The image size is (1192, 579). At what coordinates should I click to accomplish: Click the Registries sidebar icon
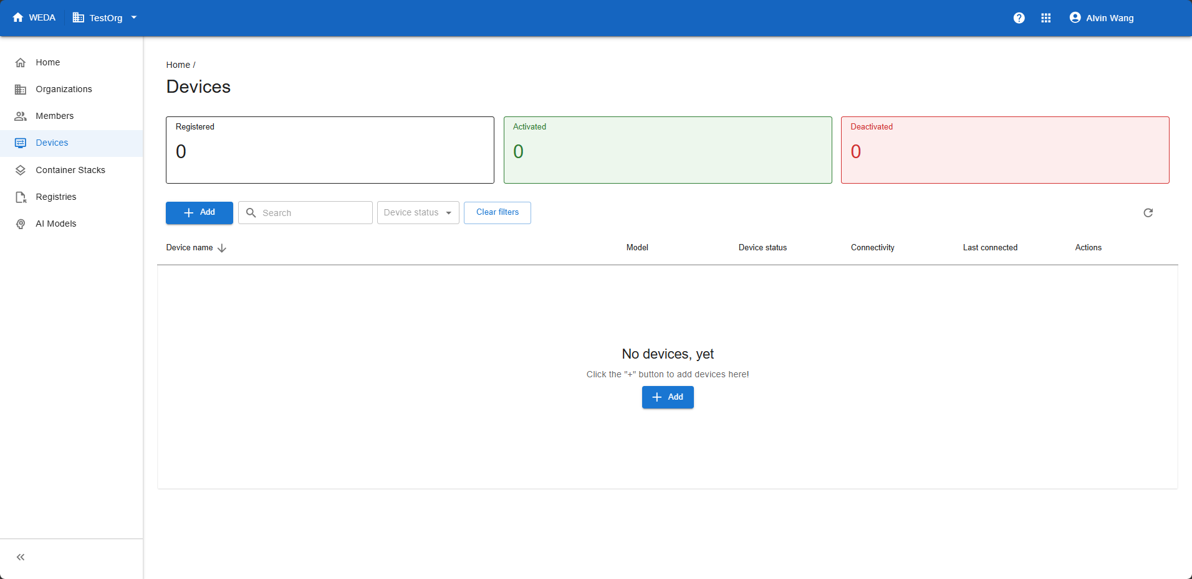point(21,197)
